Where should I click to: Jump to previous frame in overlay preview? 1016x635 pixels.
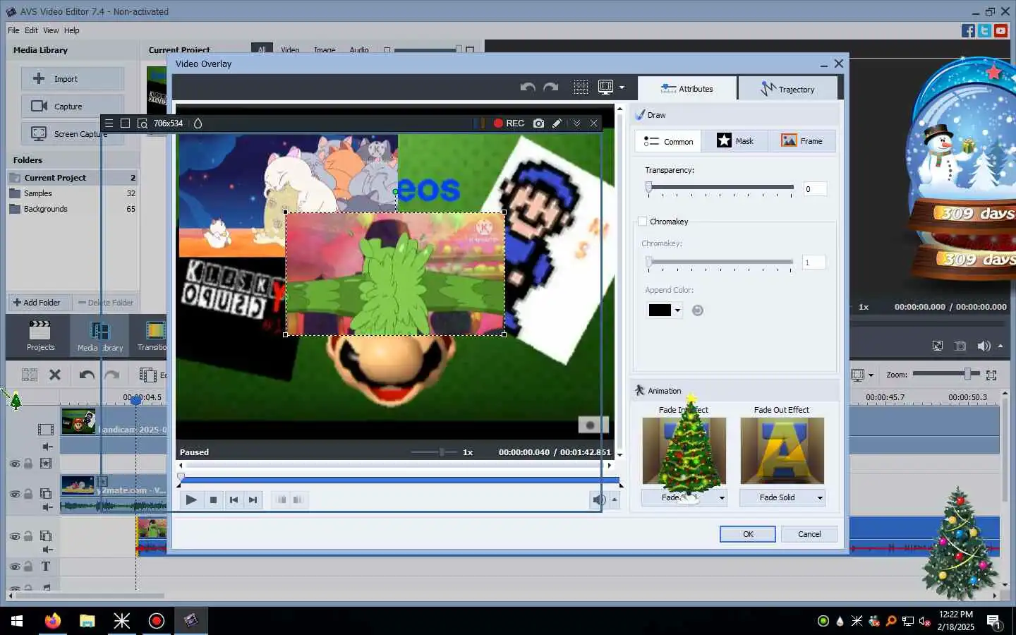click(x=234, y=500)
